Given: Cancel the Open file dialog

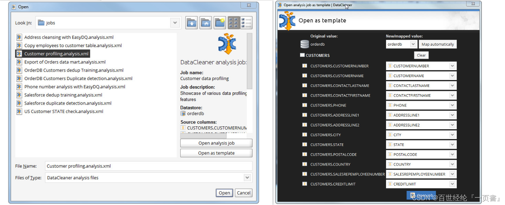Looking at the screenshot, I should [243, 193].
